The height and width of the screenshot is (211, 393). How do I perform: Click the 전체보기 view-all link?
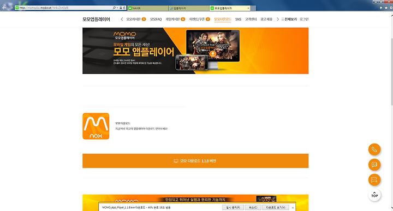tap(290, 19)
